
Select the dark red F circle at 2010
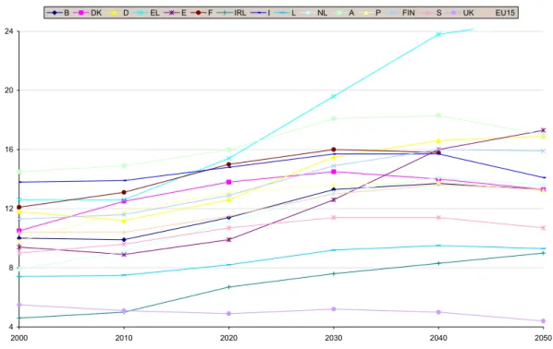pos(124,192)
